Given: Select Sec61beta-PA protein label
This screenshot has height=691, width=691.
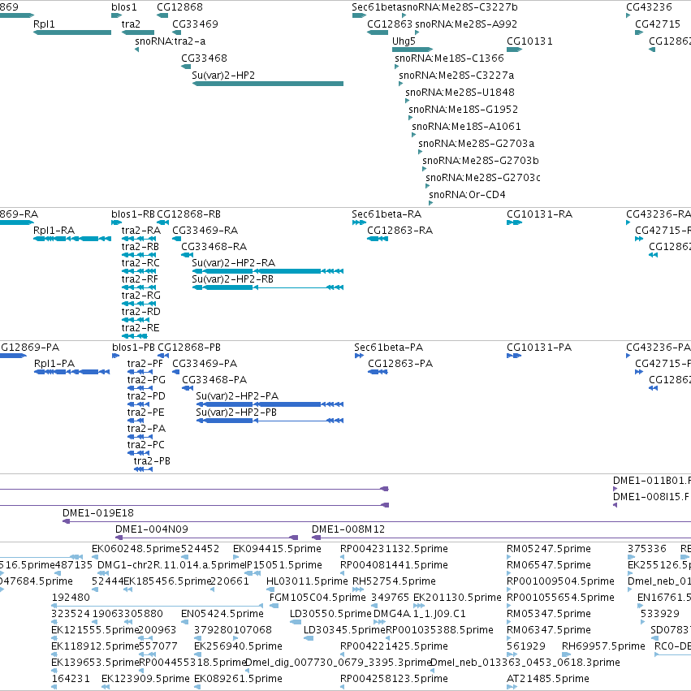Looking at the screenshot, I should [x=389, y=348].
